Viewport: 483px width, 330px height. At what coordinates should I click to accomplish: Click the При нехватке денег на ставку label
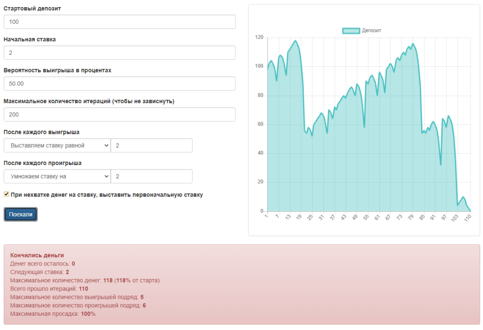pyautogui.click(x=107, y=195)
